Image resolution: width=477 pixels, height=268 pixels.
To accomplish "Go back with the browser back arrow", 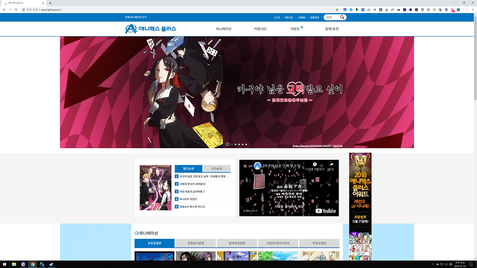I will [x=4, y=9].
